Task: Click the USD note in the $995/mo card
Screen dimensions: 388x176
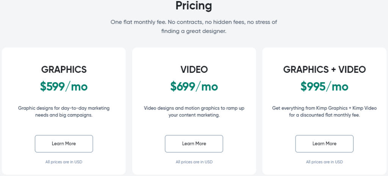Action: click(324, 162)
